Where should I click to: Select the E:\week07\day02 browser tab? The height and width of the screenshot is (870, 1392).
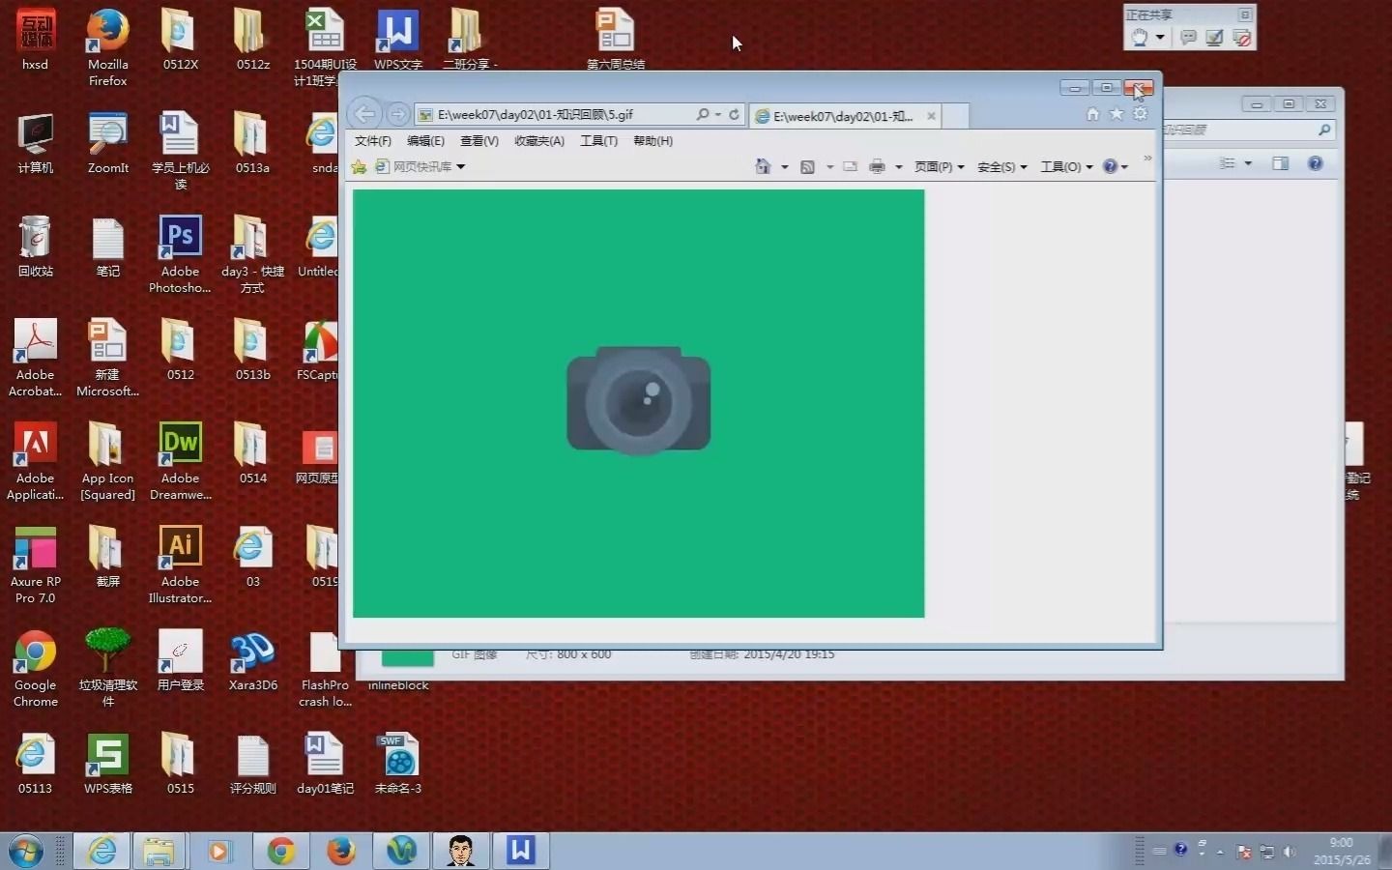tap(846, 116)
